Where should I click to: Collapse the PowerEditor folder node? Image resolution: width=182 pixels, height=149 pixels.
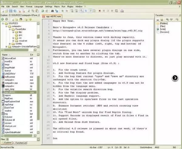pyautogui.click(x=10, y=29)
